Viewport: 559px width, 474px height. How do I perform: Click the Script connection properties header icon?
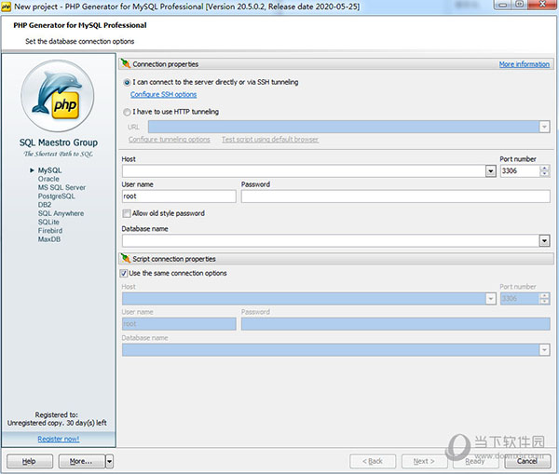125,258
